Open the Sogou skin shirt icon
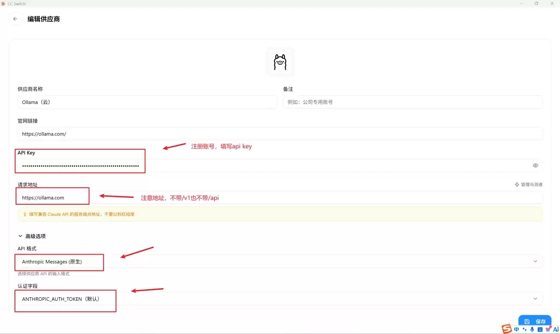This screenshot has width=560, height=334. click(547, 329)
